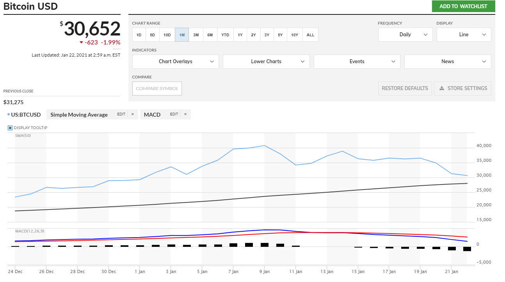Edit the MACD indicator settings

174,114
